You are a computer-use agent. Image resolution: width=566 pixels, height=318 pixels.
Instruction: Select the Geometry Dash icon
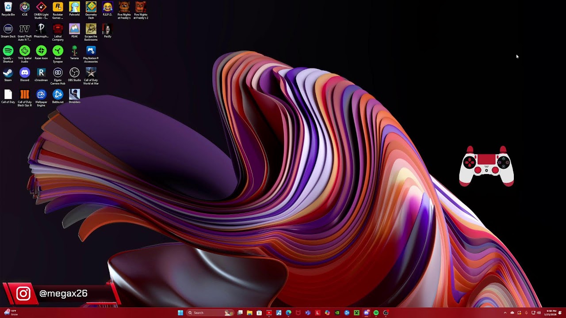[91, 10]
